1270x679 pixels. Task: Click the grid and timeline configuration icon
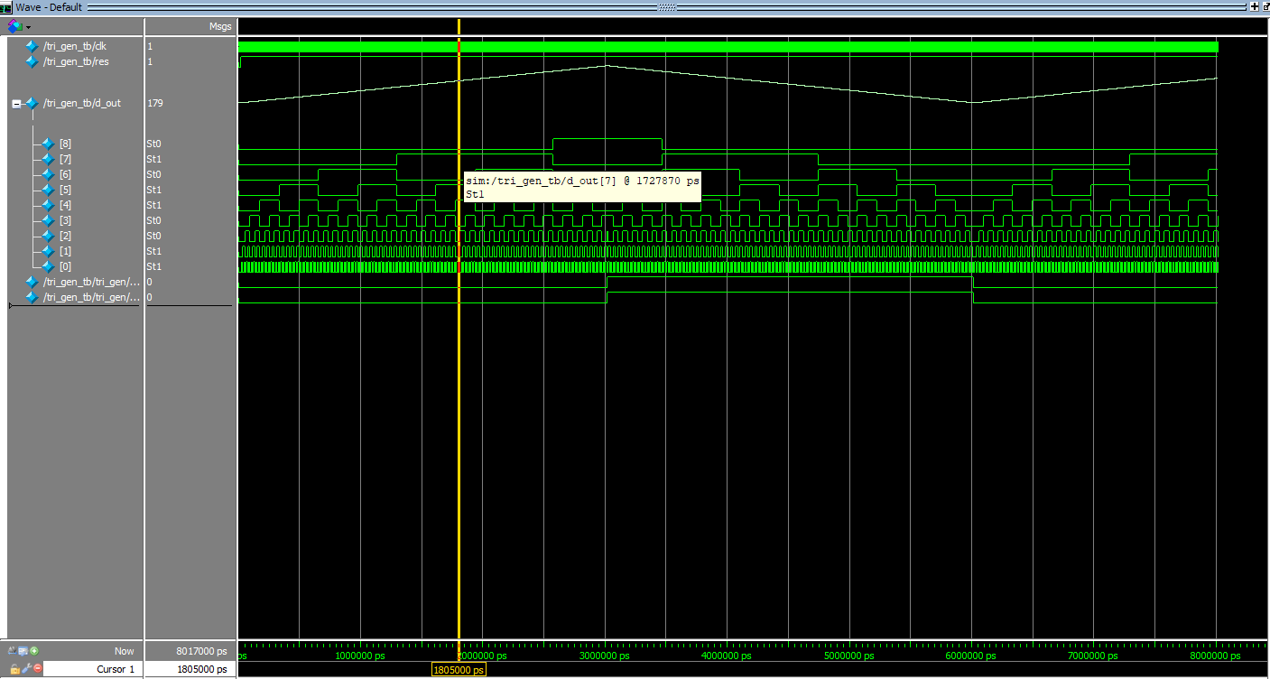(x=23, y=650)
